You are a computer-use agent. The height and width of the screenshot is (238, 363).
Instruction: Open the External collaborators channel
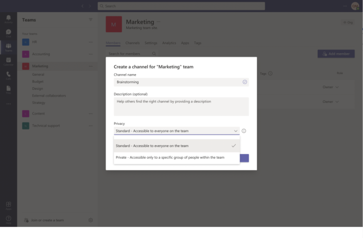[49, 96]
